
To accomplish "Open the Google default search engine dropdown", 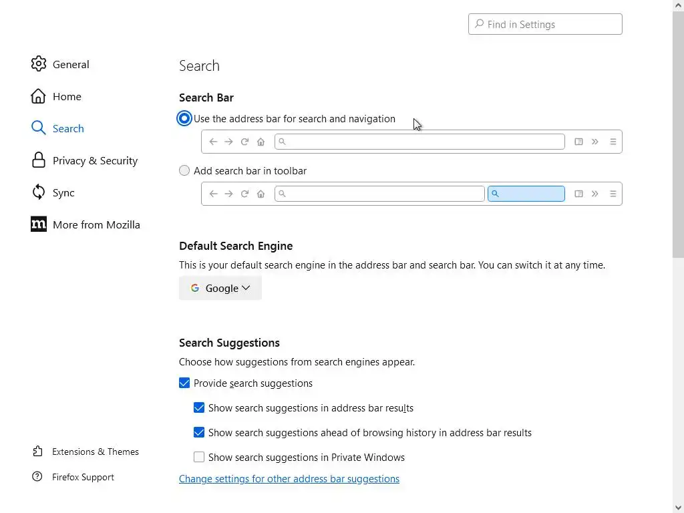I will point(220,288).
